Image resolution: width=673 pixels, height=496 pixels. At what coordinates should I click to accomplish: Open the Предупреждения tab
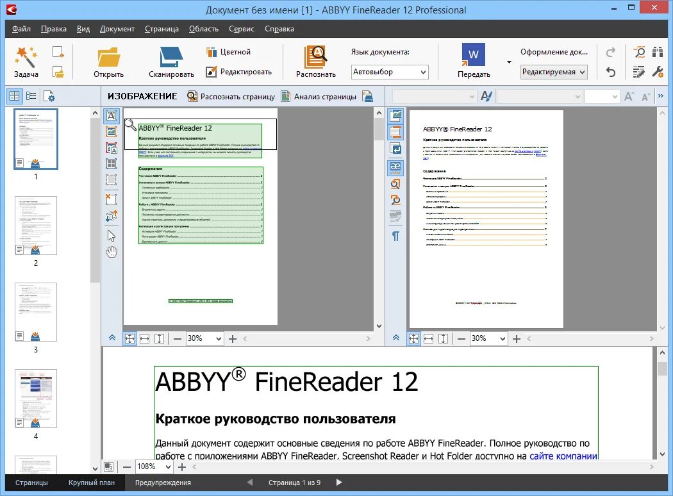pos(163,483)
